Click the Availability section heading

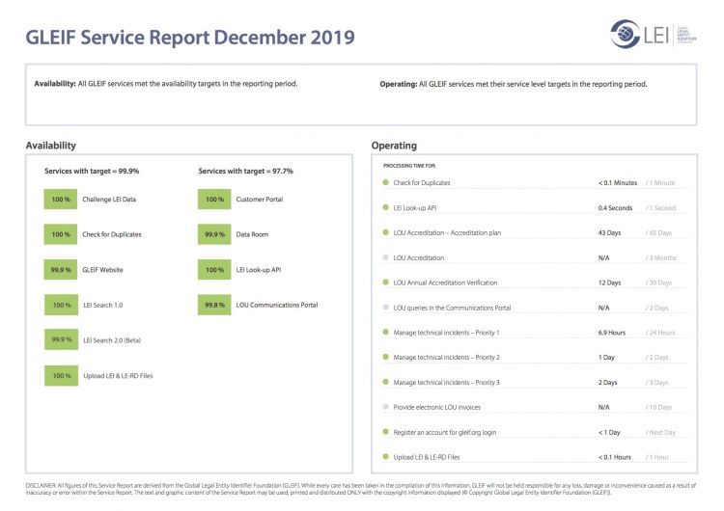click(x=51, y=146)
